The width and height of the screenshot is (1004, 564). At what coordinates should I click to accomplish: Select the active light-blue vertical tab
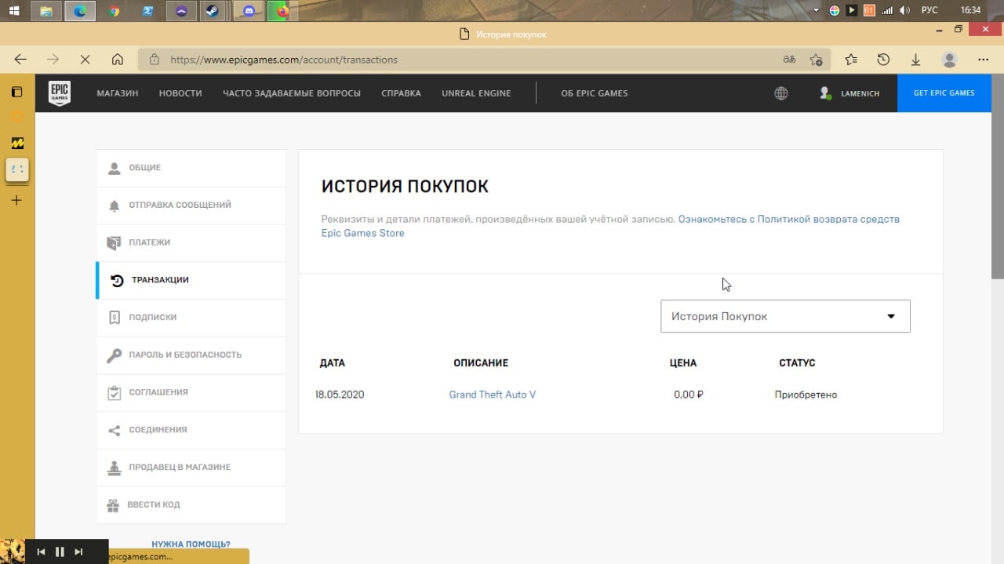(17, 169)
